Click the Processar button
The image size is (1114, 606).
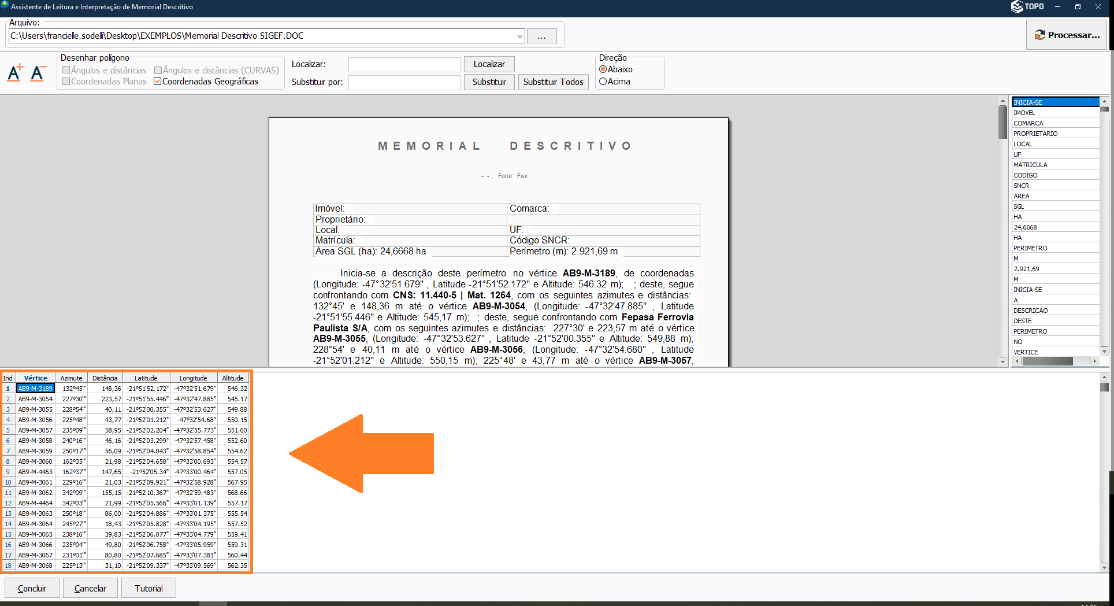1067,35
